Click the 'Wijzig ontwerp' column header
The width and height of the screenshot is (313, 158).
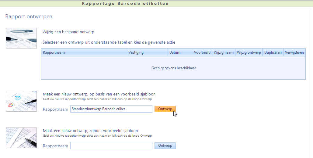pos(249,52)
